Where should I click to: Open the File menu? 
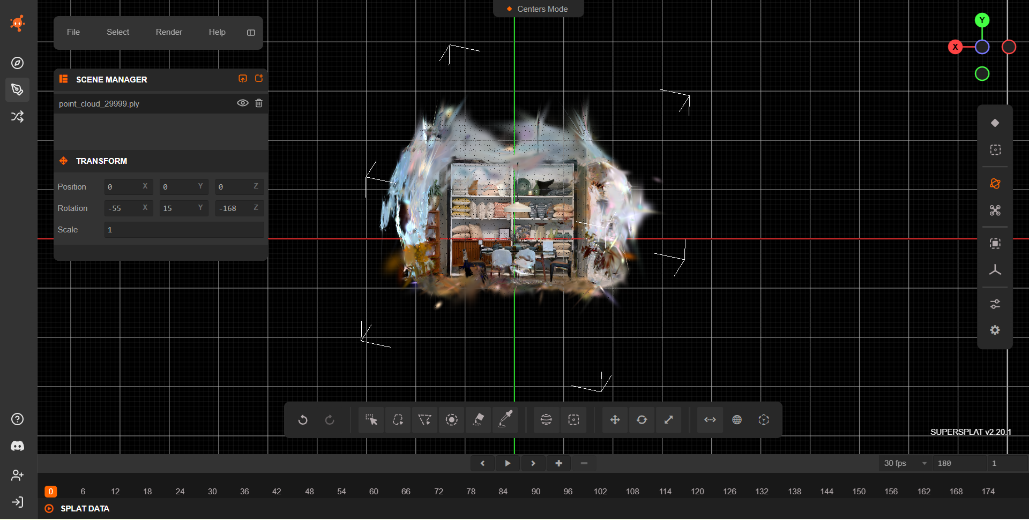[73, 32]
